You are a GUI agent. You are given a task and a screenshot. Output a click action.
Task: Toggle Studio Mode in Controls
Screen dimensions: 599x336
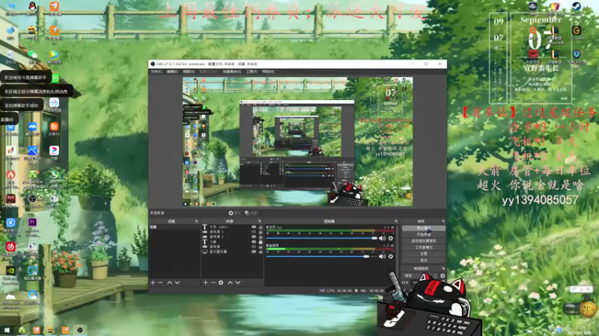tap(423, 248)
